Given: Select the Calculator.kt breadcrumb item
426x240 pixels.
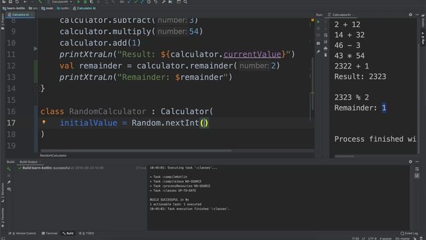Looking at the screenshot, I should coord(85,8).
